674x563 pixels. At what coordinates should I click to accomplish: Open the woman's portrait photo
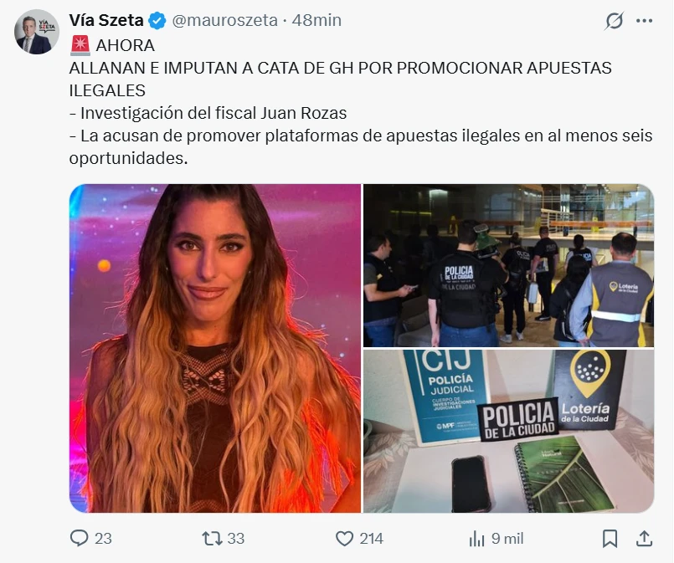tap(215, 348)
